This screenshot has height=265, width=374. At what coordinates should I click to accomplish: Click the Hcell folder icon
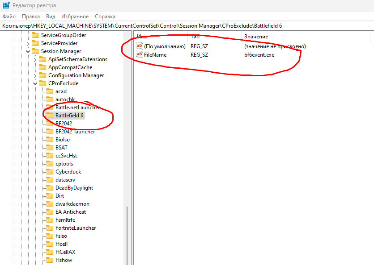click(x=50, y=244)
